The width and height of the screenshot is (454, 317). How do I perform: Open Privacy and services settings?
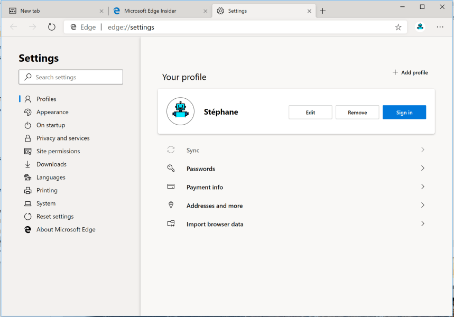(x=63, y=138)
